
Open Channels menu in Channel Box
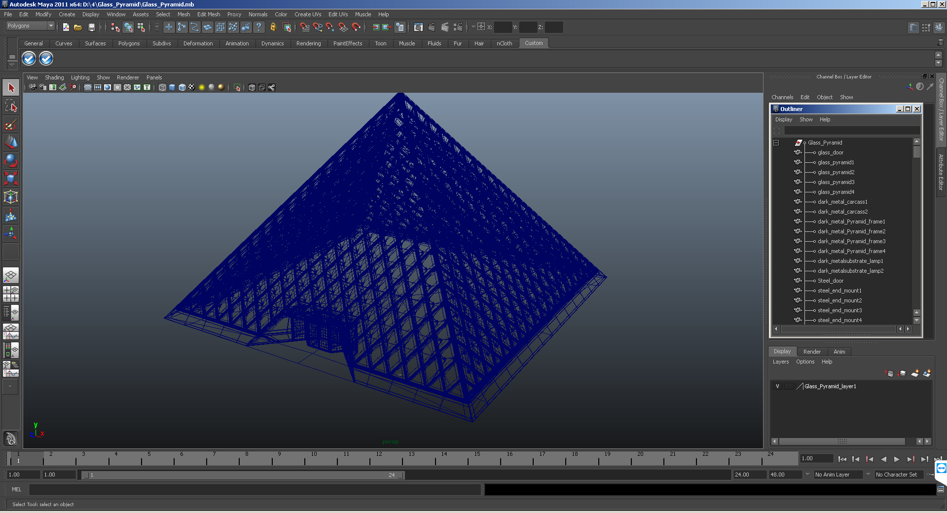(782, 97)
